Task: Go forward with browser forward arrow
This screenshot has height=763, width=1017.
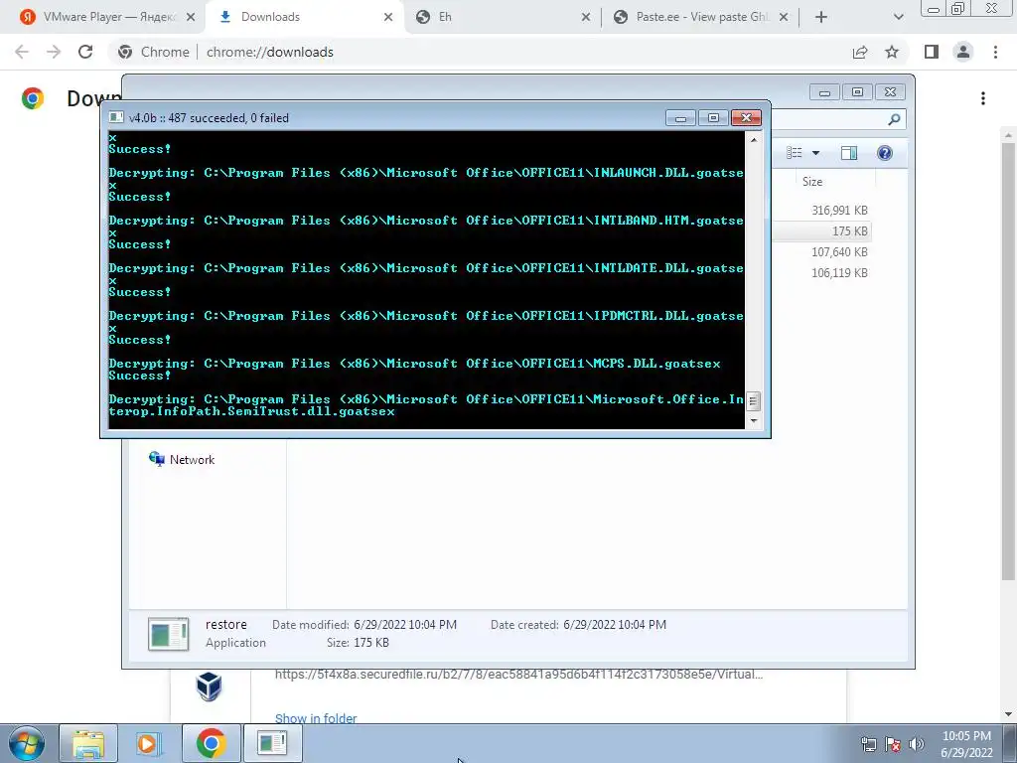Action: click(x=54, y=52)
